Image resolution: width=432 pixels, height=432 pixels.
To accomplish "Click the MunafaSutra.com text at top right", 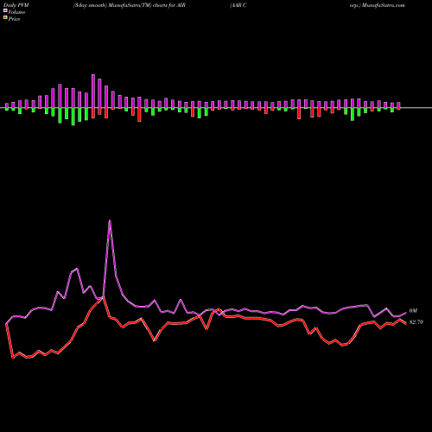I will [x=383, y=5].
